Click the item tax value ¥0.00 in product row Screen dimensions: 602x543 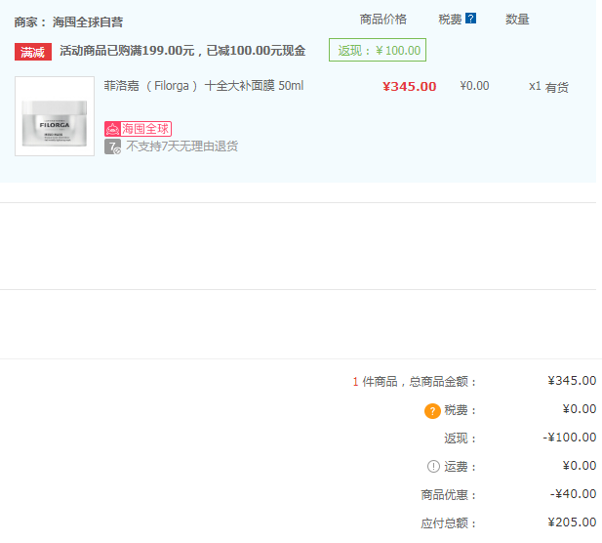[474, 86]
